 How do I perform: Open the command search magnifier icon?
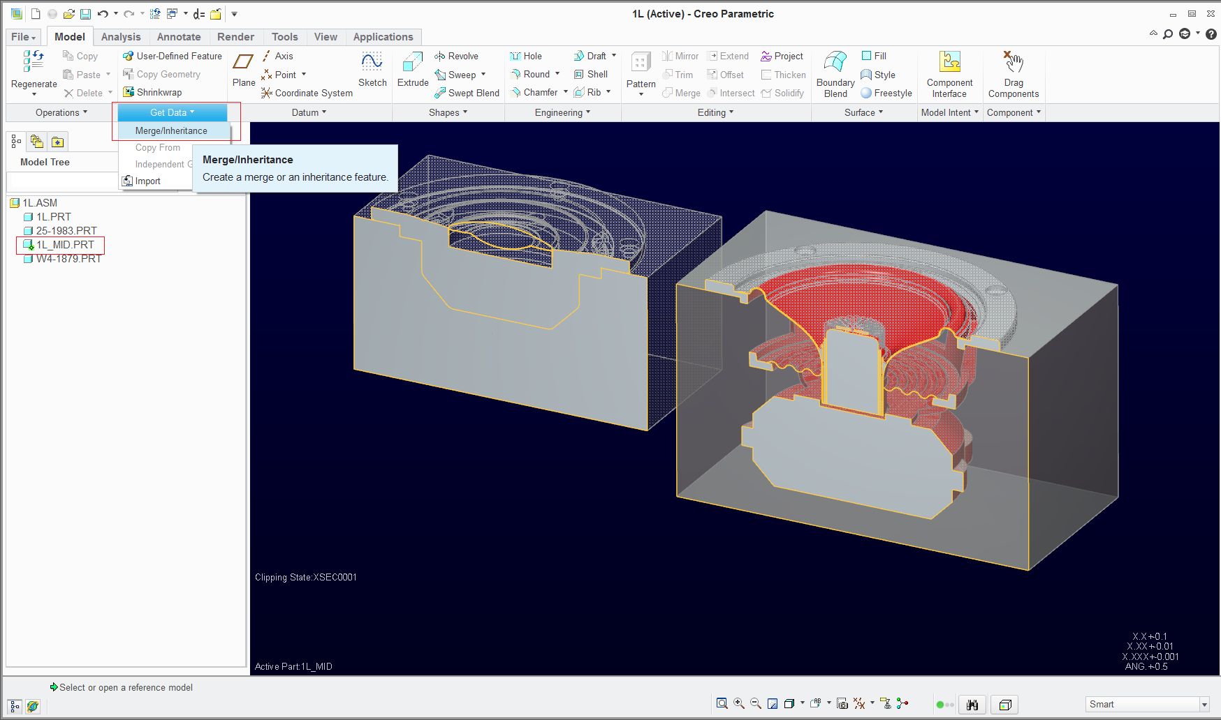pyautogui.click(x=1168, y=33)
